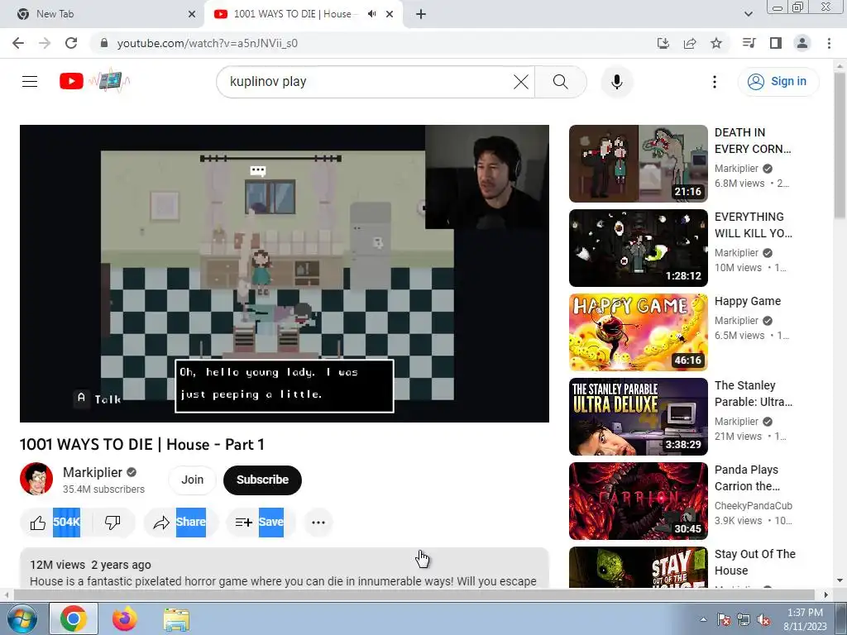Open File Explorer from the taskbar
Viewport: 847px width, 635px height.
176,619
